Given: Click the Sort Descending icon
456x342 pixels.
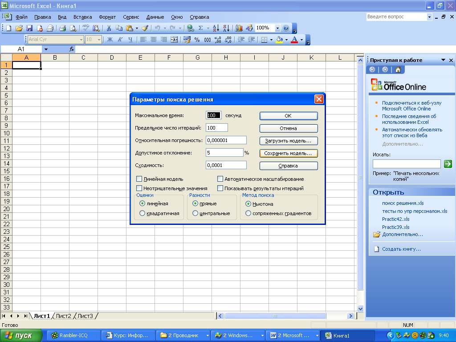Looking at the screenshot, I should [x=226, y=28].
